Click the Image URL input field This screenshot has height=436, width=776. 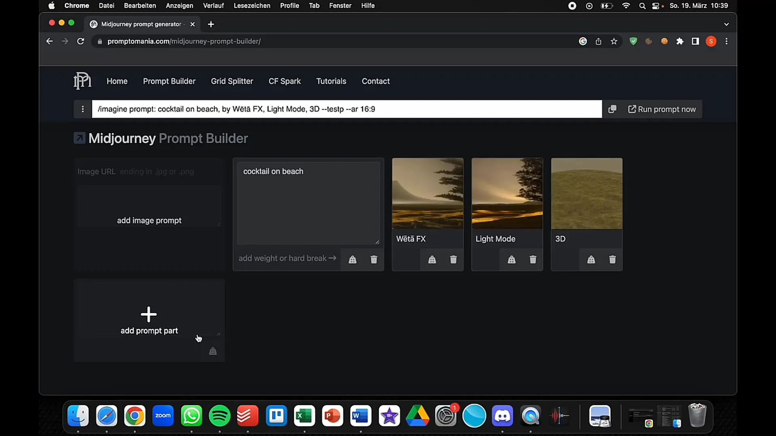pyautogui.click(x=149, y=172)
